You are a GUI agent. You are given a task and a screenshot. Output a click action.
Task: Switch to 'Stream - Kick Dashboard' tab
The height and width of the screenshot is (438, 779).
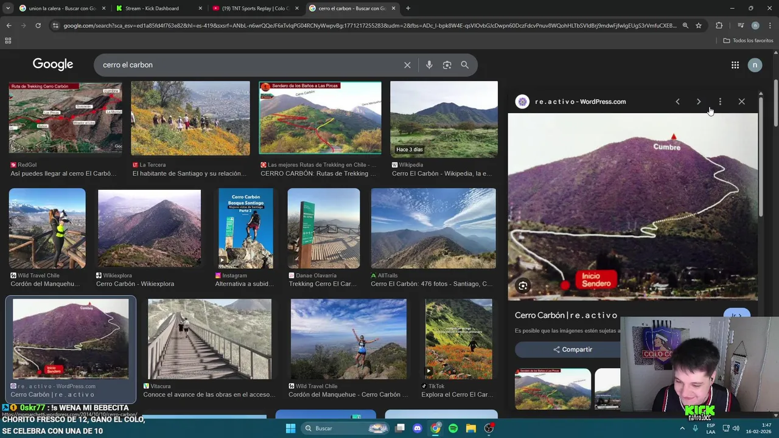click(158, 9)
